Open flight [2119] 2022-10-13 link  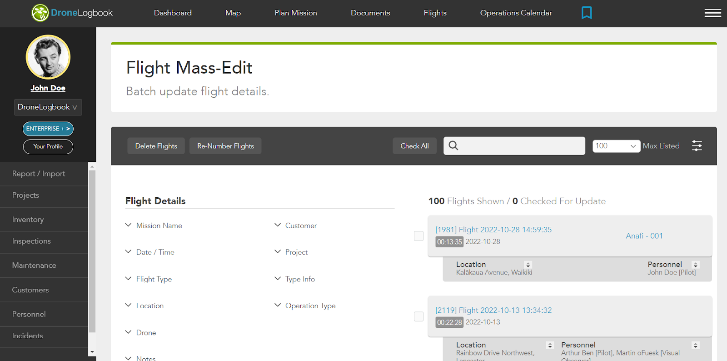click(493, 310)
